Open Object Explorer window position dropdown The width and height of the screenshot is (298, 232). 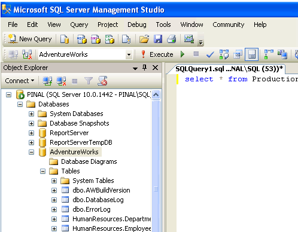coord(135,68)
